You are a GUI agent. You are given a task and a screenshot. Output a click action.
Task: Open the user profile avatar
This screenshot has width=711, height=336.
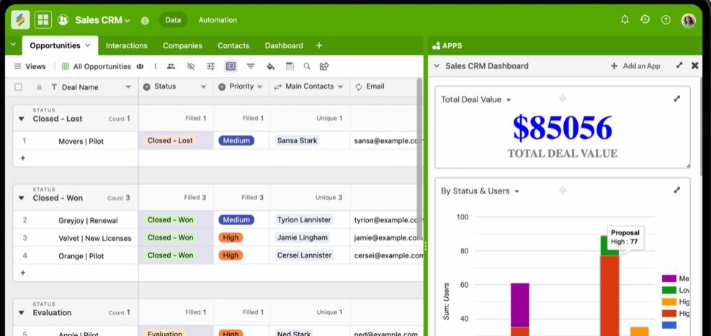689,20
